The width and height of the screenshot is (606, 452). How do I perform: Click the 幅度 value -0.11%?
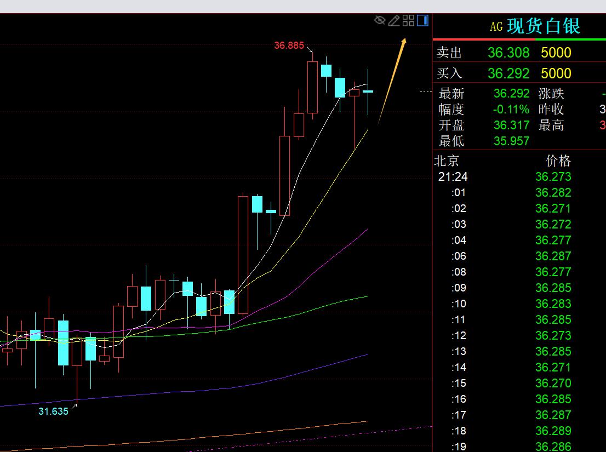click(511, 110)
